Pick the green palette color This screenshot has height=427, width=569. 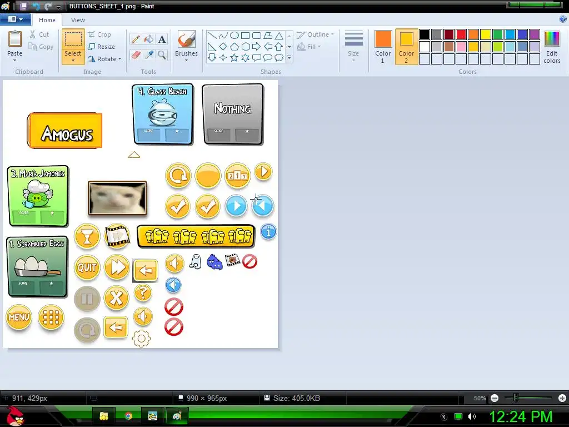click(x=498, y=34)
